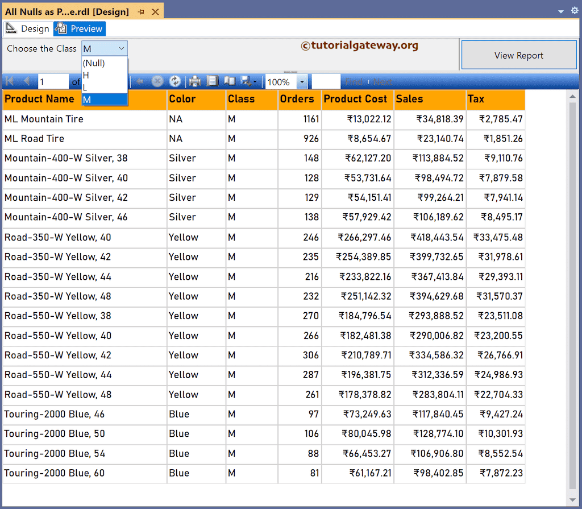
Task: Click the View Report button
Action: point(518,54)
